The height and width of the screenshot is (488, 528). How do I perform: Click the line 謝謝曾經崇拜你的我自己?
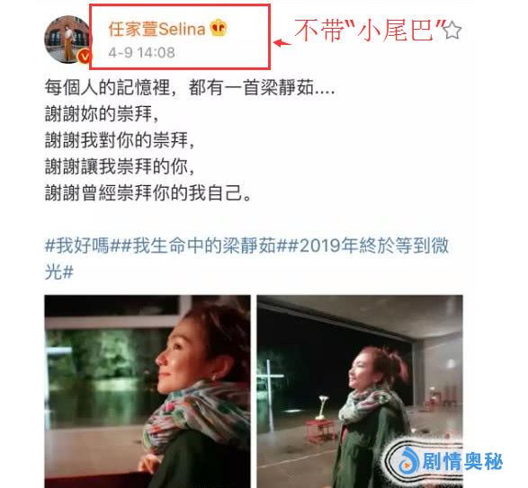pos(148,193)
